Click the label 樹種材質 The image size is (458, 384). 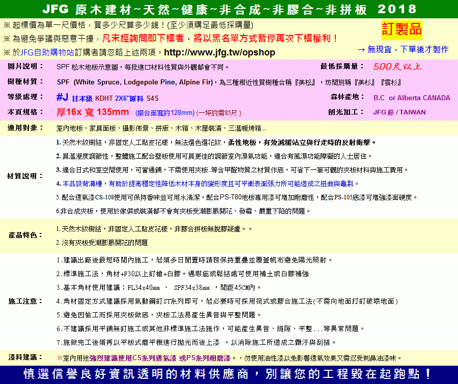coord(25,81)
